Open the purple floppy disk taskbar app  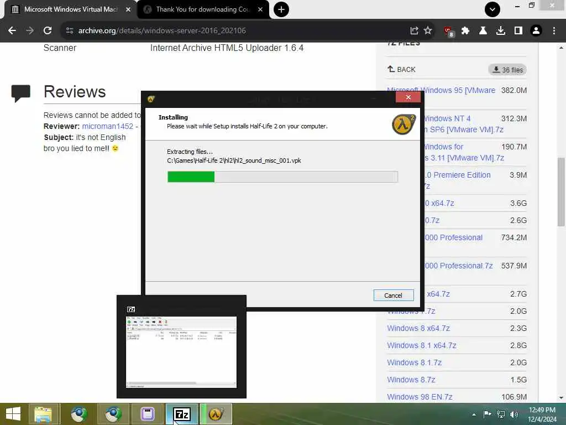tap(148, 414)
